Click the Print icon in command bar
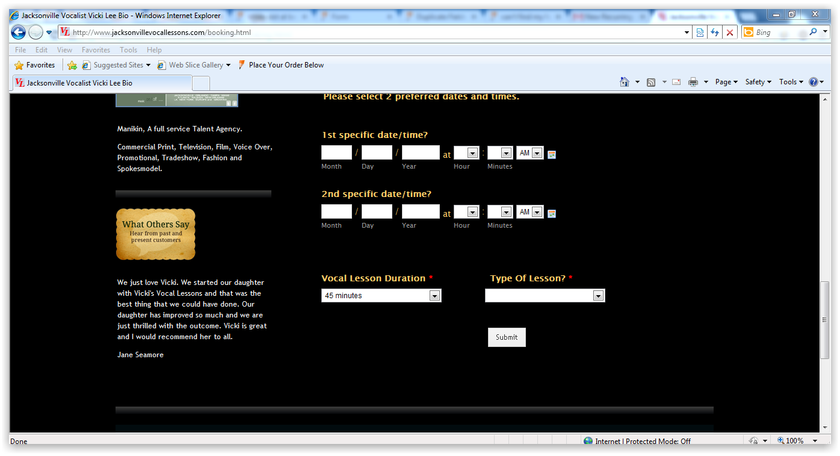Image resolution: width=840 pixels, height=456 pixels. 693,82
